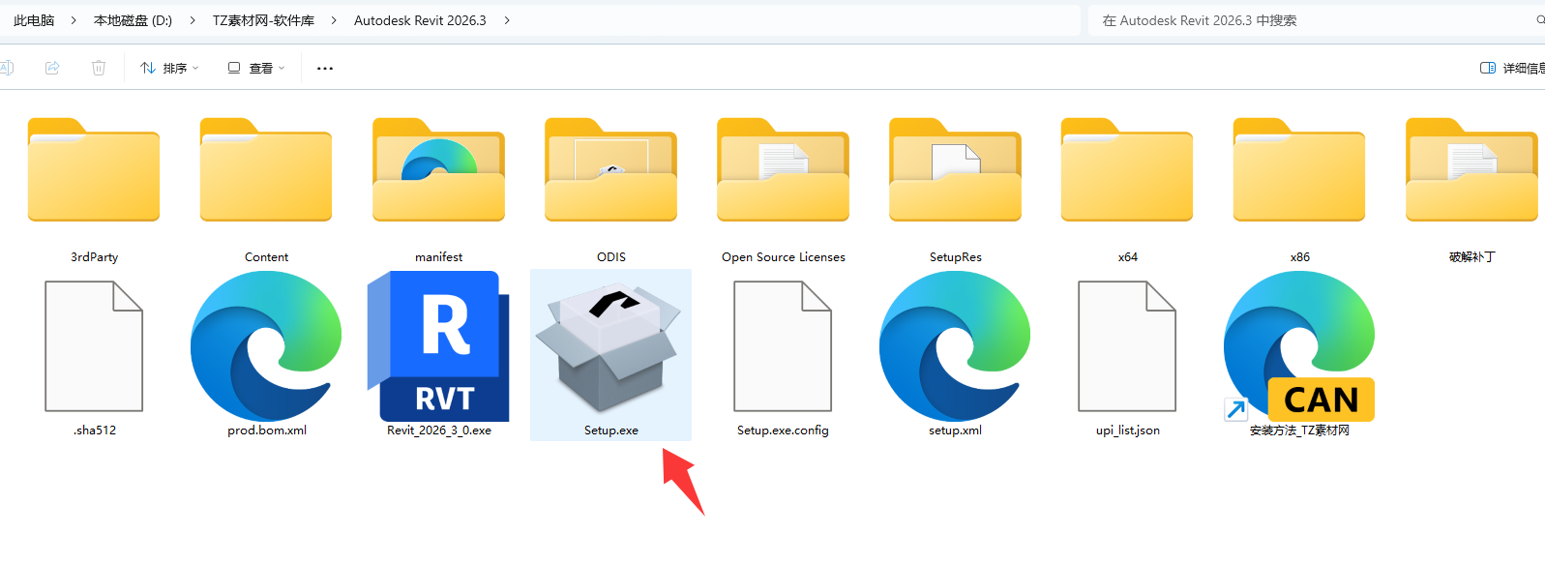Click the search magnifier icon
Image resolution: width=1545 pixels, height=564 pixels.
pyautogui.click(x=1540, y=20)
